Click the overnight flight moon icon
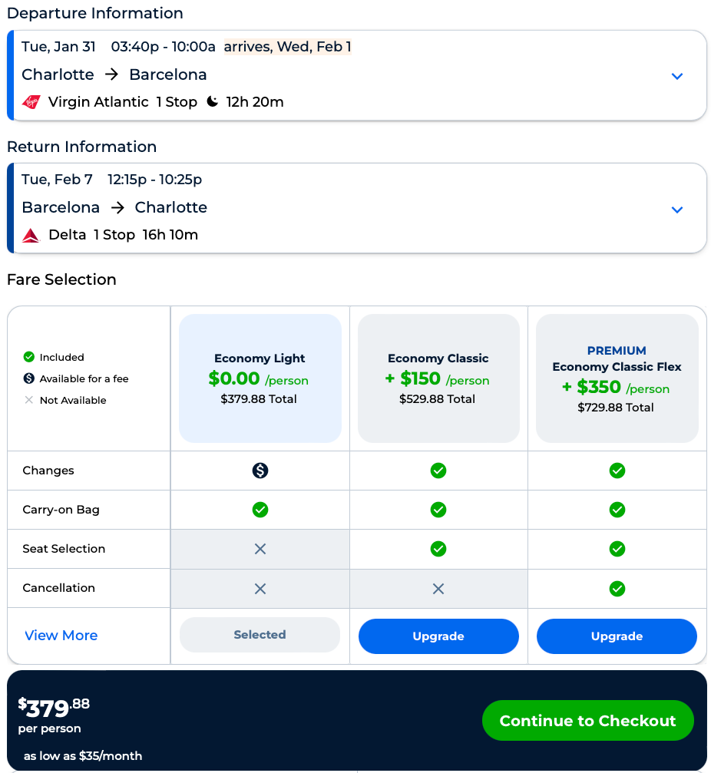The height and width of the screenshot is (773, 711). (x=213, y=102)
